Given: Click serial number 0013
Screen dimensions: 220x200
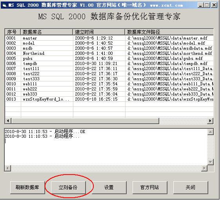Looking at the screenshot, I should (x=11, y=99).
